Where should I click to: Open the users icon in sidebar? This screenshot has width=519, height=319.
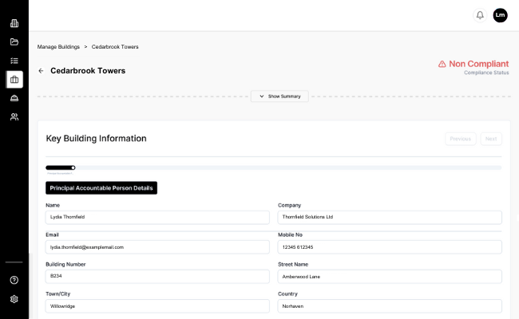point(14,116)
